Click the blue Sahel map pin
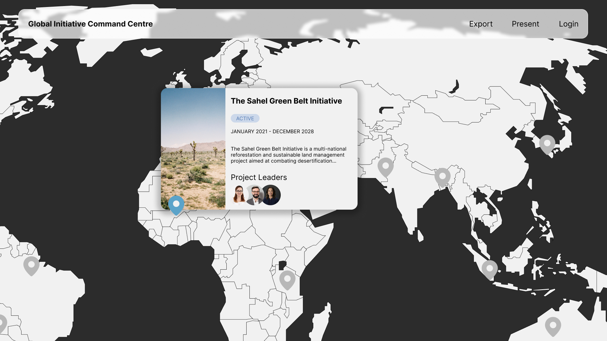Viewport: 607px width, 341px height. [176, 204]
